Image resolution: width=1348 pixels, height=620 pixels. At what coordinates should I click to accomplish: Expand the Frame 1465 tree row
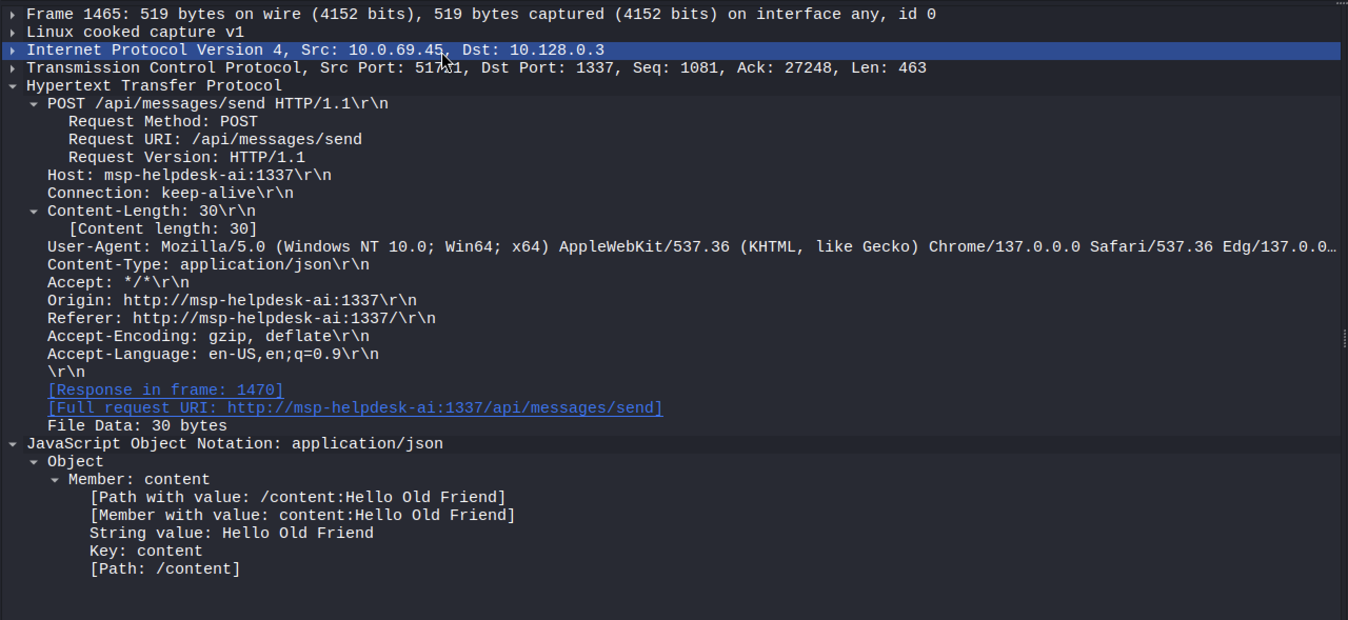[13, 15]
